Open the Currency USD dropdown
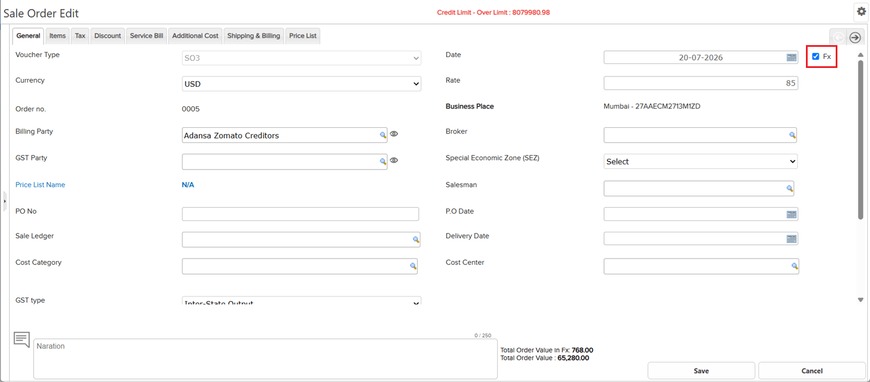Screen dimensions: 870x382 (301, 84)
